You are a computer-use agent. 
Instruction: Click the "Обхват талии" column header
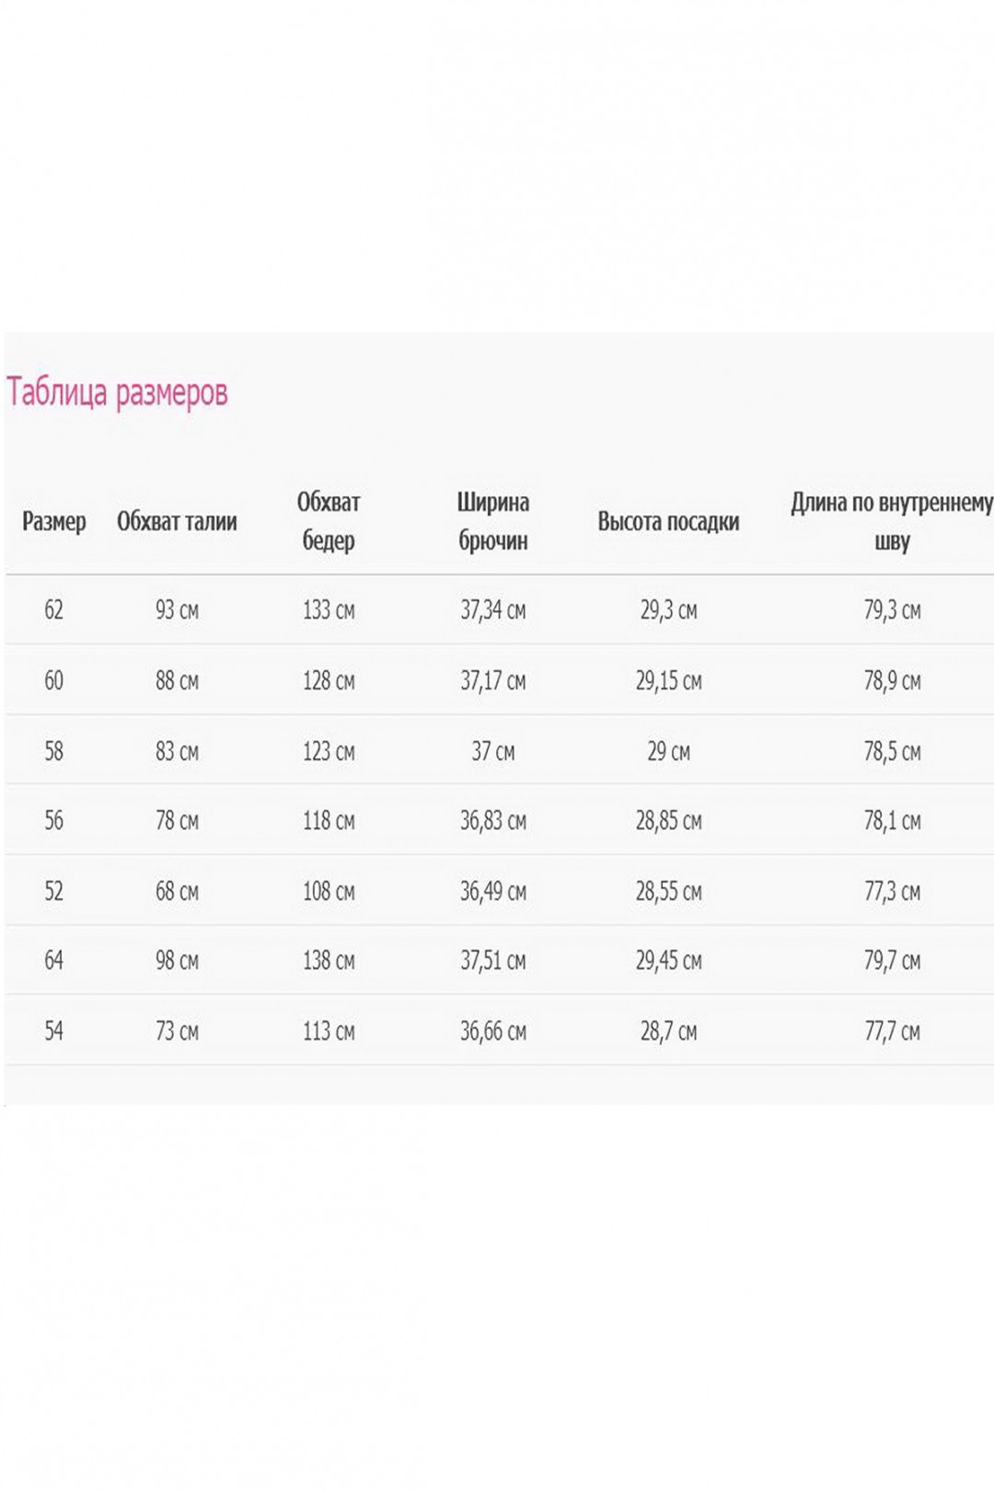pyautogui.click(x=177, y=522)
